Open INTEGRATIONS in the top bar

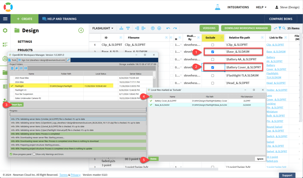pyautogui.click(x=238, y=7)
